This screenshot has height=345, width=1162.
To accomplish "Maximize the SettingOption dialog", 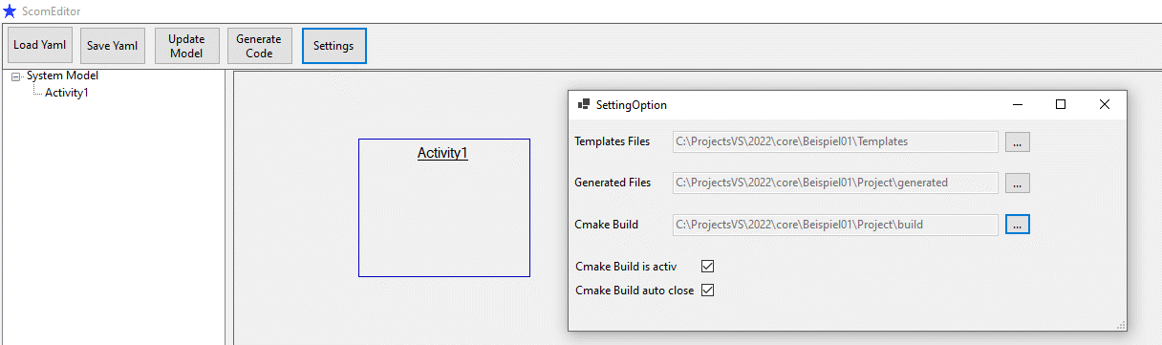I will point(1061,105).
